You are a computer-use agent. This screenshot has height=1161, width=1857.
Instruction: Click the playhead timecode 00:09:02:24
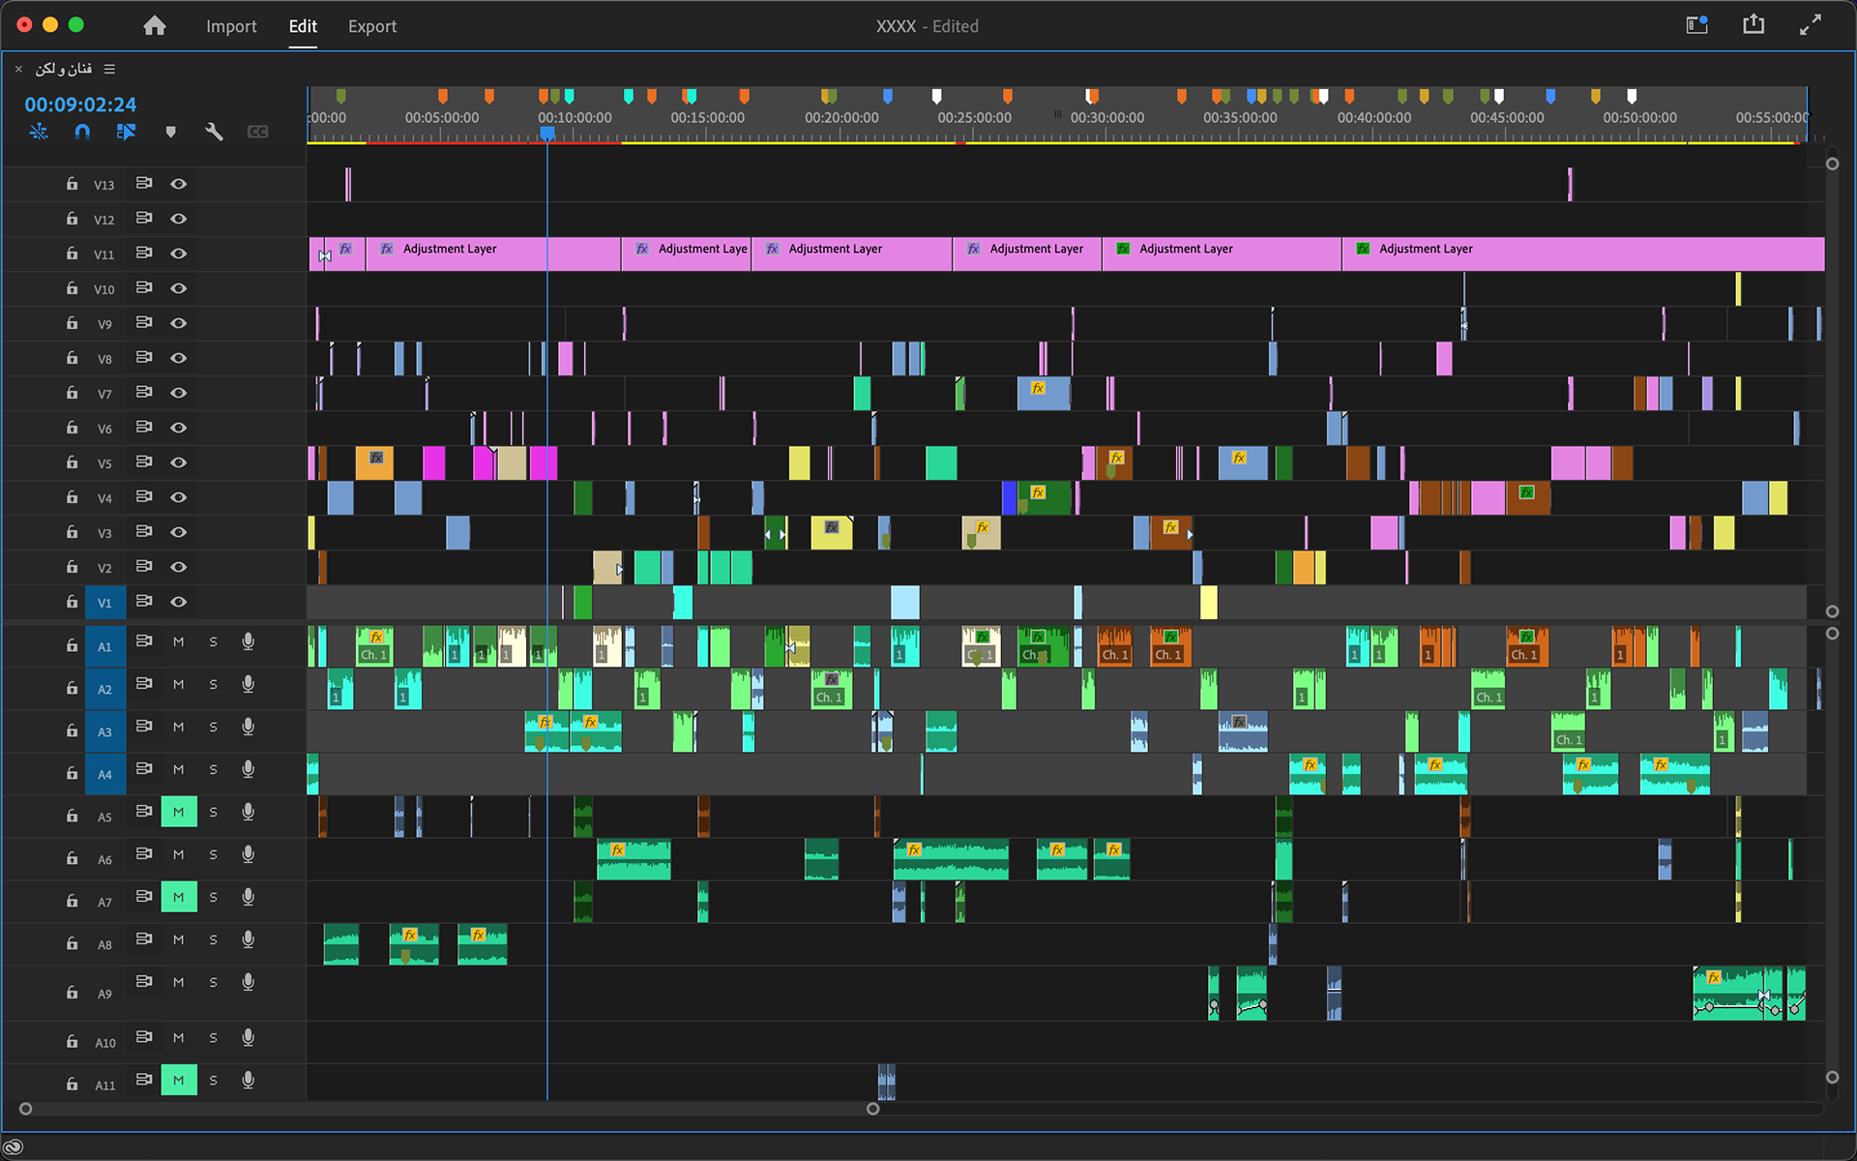[x=80, y=104]
